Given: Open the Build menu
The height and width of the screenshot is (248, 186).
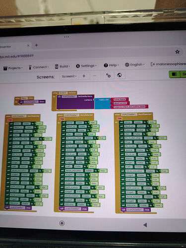Looking at the screenshot, I should pyautogui.click(x=62, y=66).
